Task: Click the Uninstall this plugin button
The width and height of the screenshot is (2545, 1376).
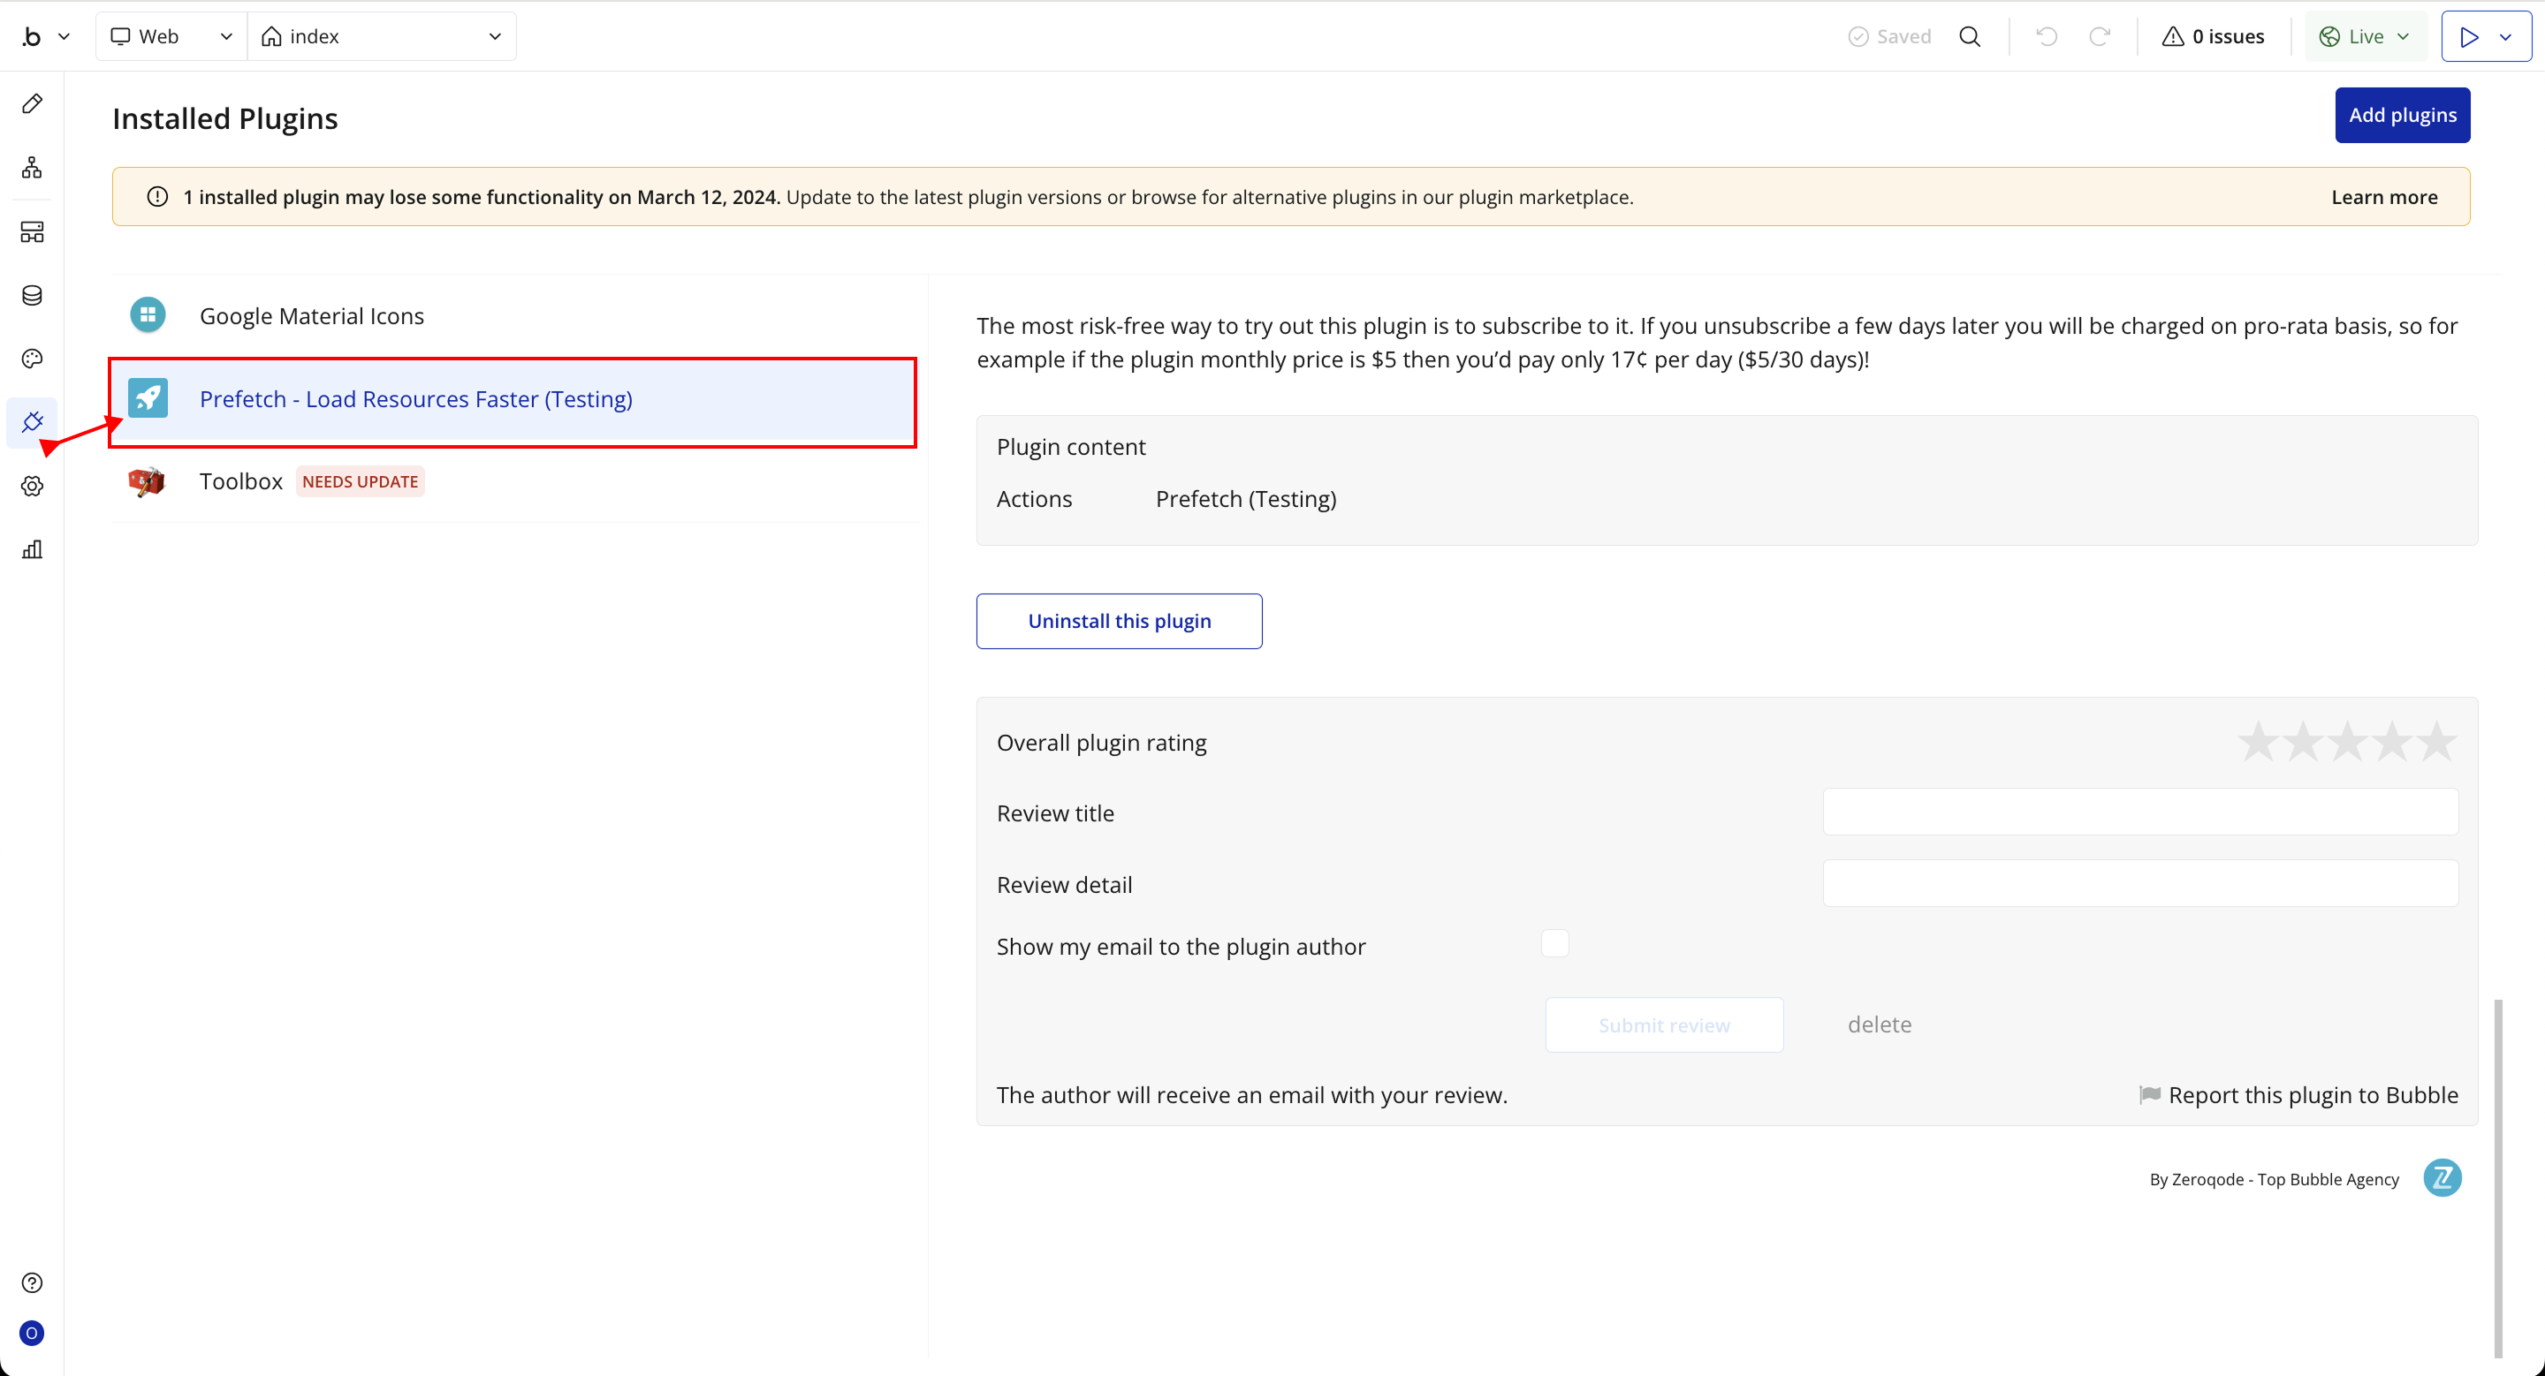Action: pyautogui.click(x=1119, y=621)
